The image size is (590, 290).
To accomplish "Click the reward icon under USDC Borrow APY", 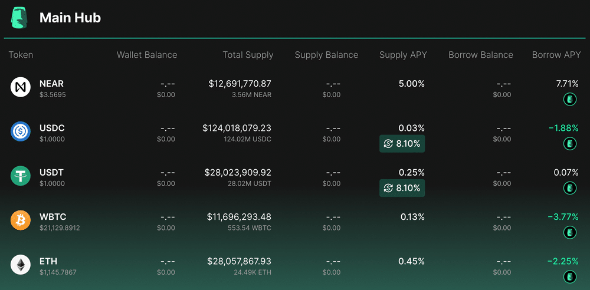I will pyautogui.click(x=570, y=144).
